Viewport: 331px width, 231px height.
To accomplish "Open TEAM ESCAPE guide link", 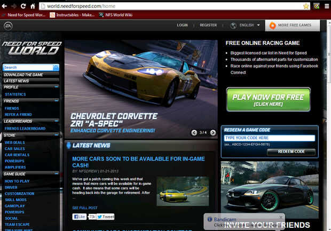I will [17, 225].
